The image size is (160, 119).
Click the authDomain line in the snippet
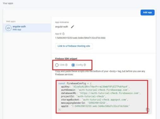tap(95, 90)
